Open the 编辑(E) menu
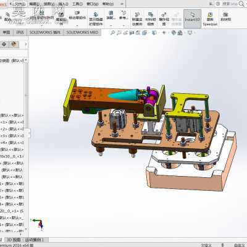This screenshot has width=247, height=247. [x=35, y=4]
